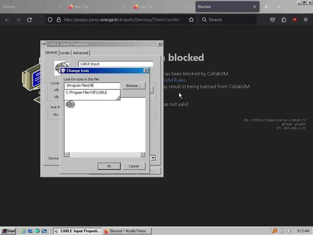
Task: Click the Show Desktop Quick Launch icon
Action: point(30,231)
